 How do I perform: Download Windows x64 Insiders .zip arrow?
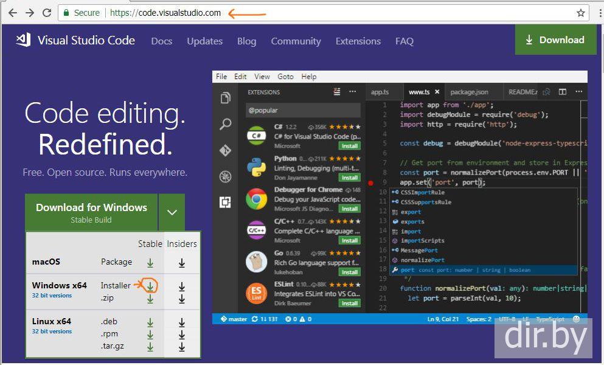pyautogui.click(x=182, y=299)
